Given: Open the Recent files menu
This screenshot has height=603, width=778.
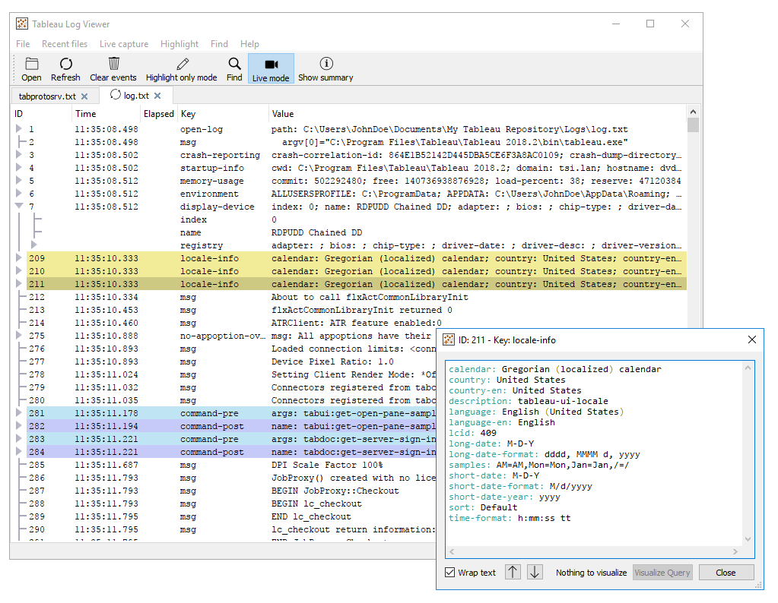Looking at the screenshot, I should pos(65,44).
